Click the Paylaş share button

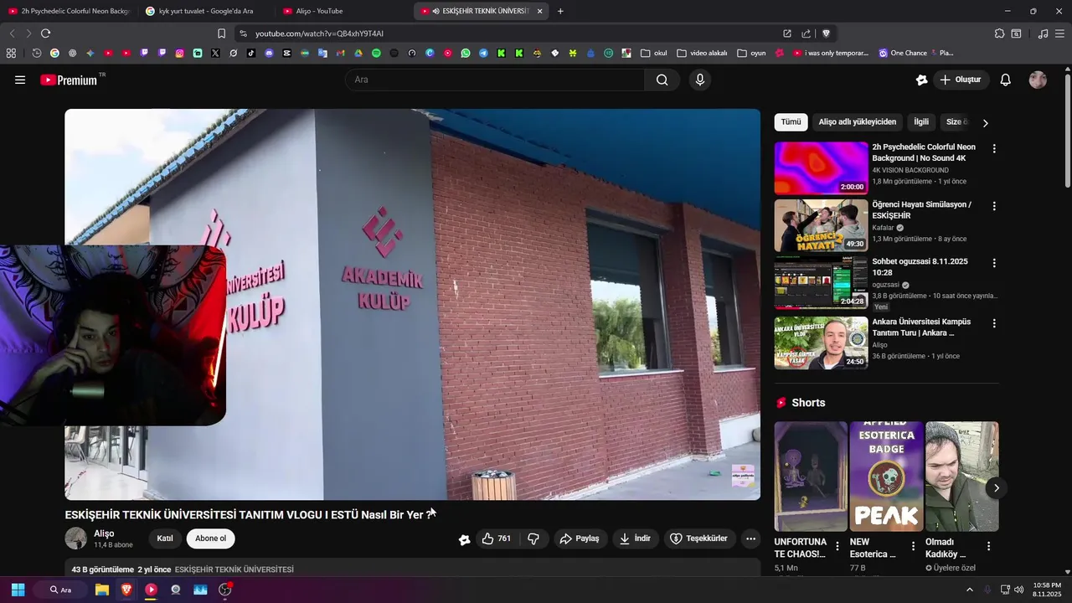(580, 539)
